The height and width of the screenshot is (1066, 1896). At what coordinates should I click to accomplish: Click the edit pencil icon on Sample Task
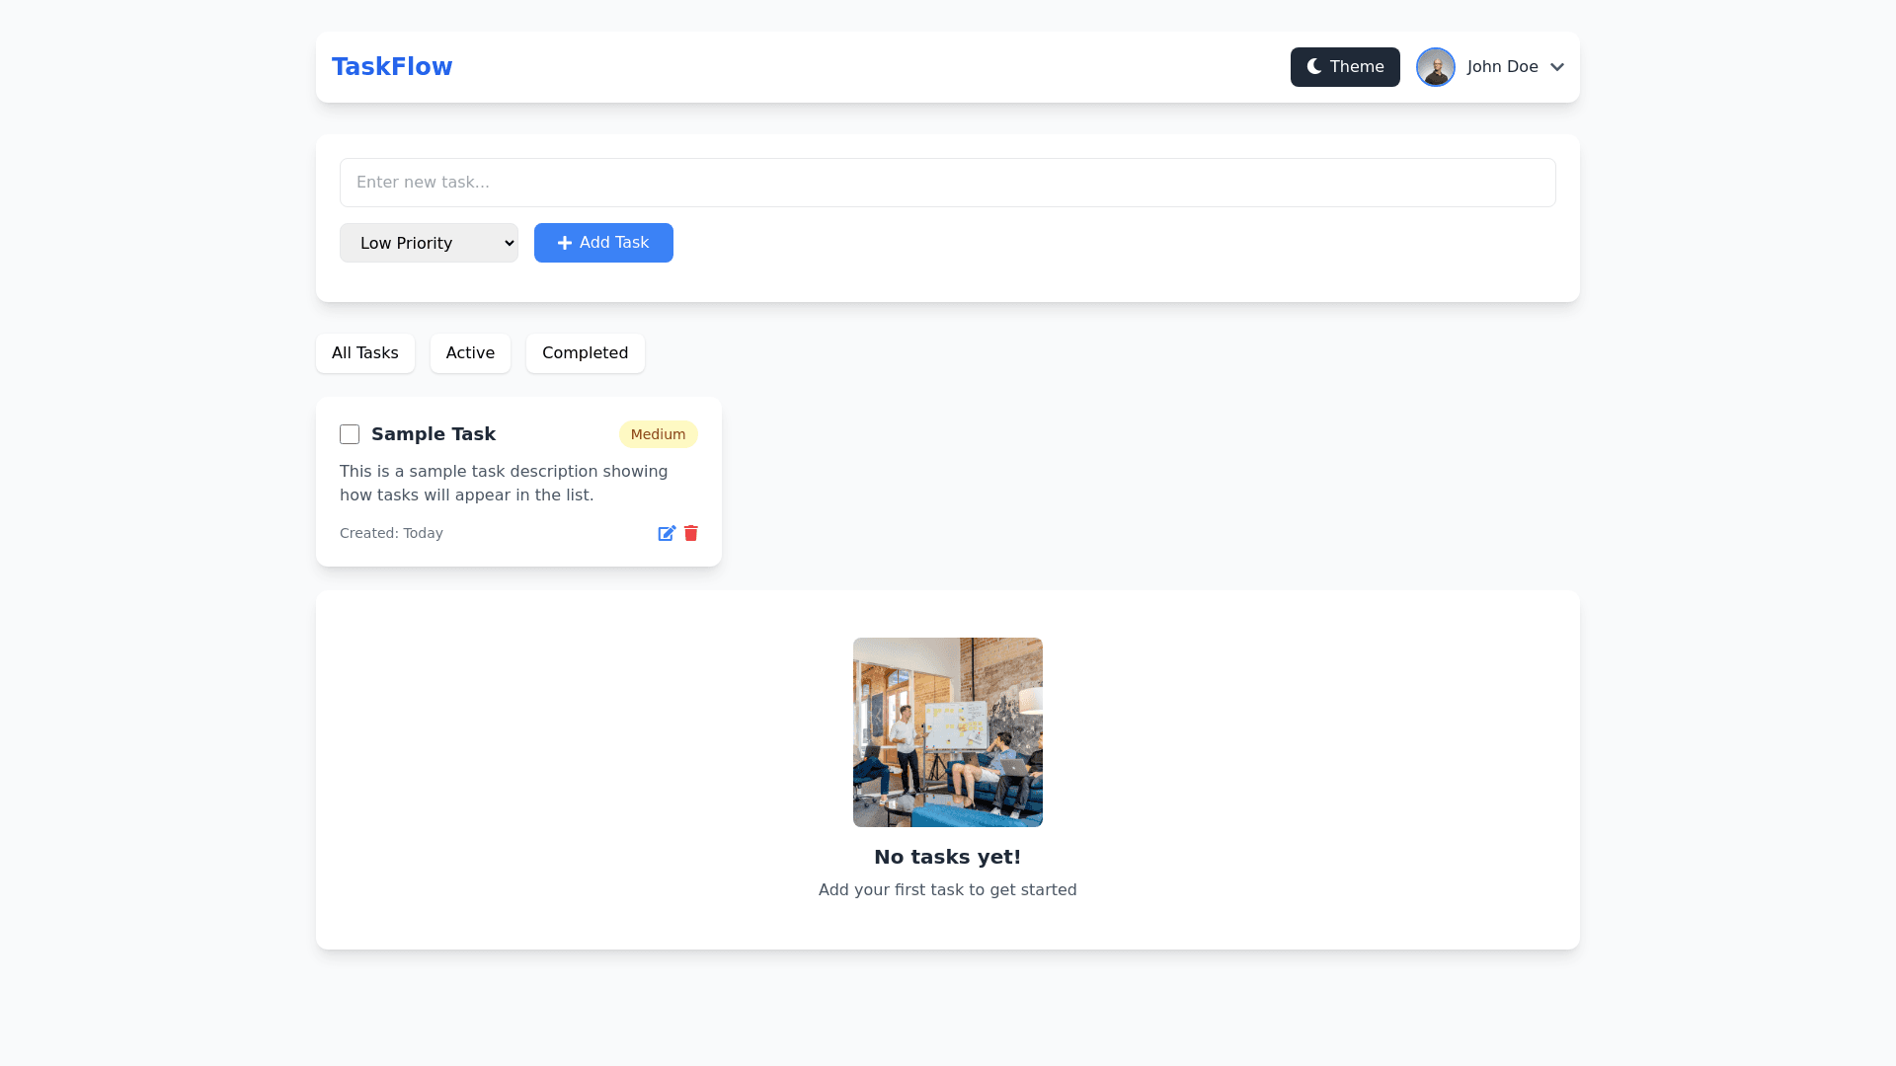click(667, 533)
